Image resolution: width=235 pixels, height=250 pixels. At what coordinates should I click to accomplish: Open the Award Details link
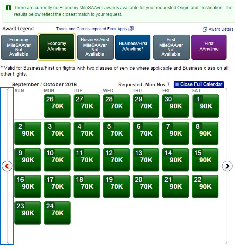click(221, 29)
